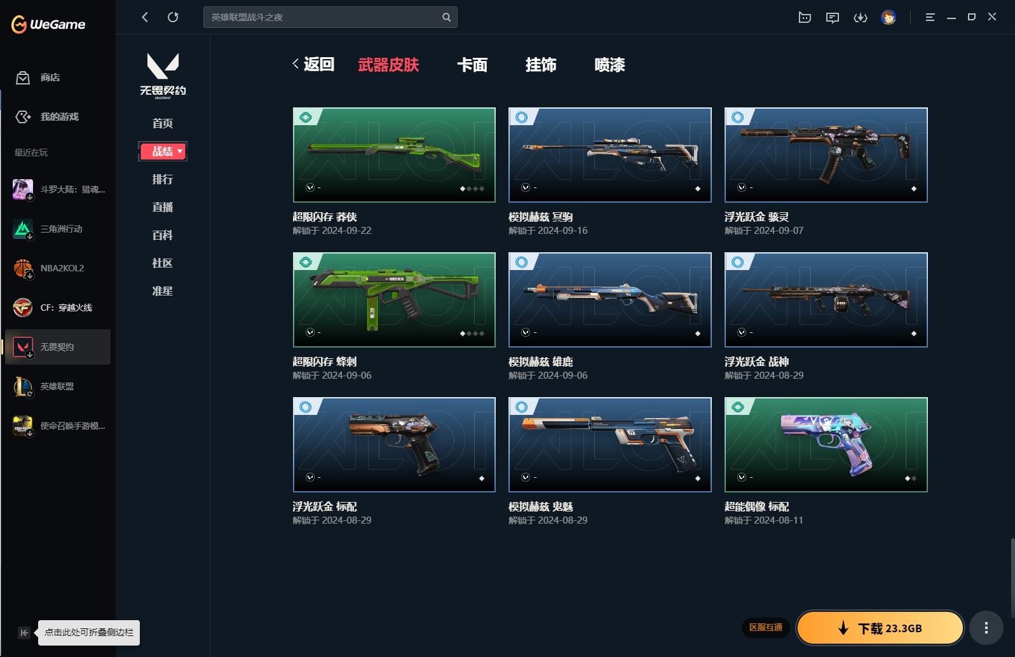Open the folder icon in title bar

[x=805, y=18]
